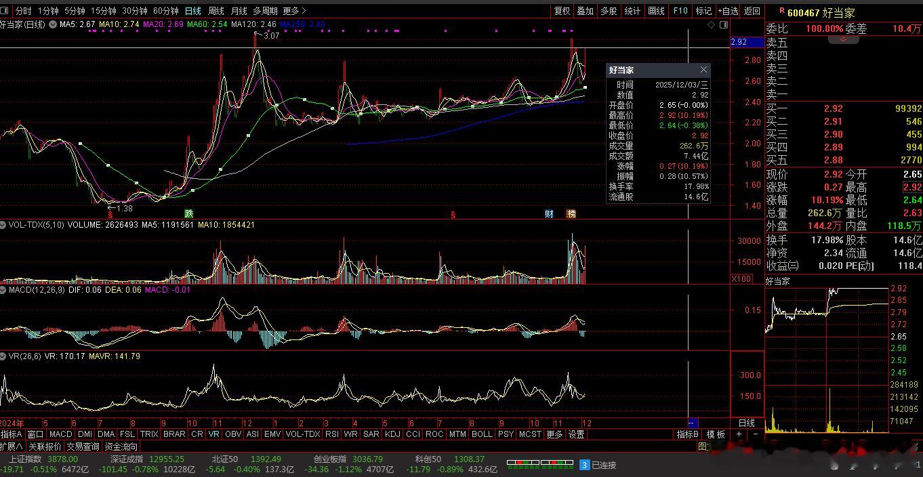Click the minus zoom-out button near 模板
923x477 pixels.
coord(756,434)
